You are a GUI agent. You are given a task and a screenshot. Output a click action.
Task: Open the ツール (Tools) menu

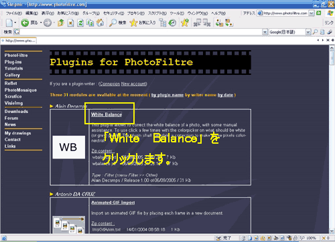click(x=177, y=13)
